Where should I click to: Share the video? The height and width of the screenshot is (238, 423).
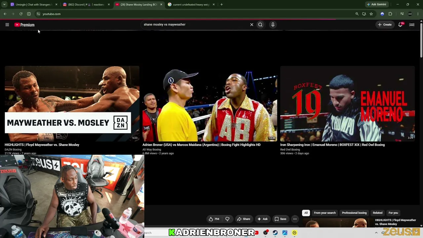pos(244,219)
